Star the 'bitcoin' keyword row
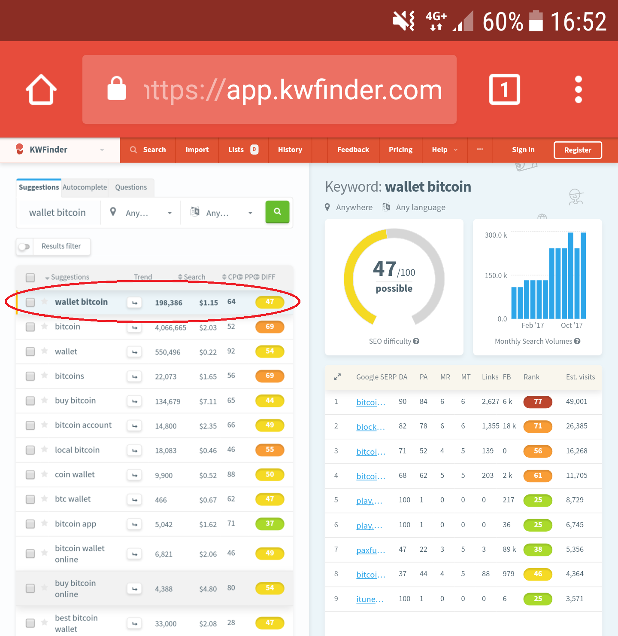 [x=45, y=327]
